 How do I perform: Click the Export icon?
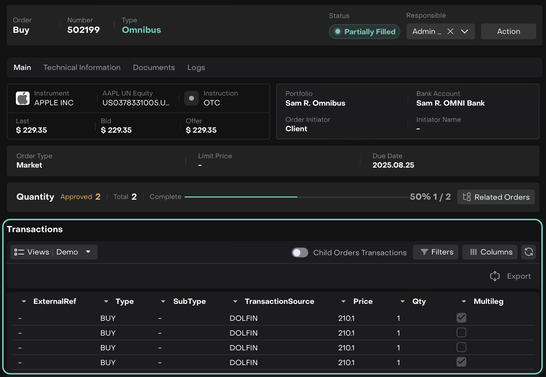495,276
